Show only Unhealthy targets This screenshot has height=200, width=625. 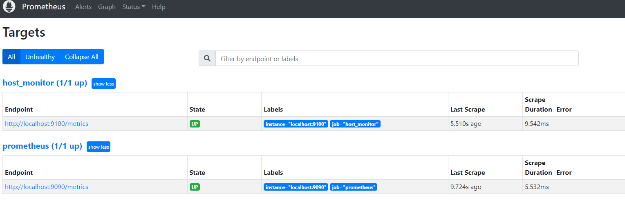click(40, 57)
